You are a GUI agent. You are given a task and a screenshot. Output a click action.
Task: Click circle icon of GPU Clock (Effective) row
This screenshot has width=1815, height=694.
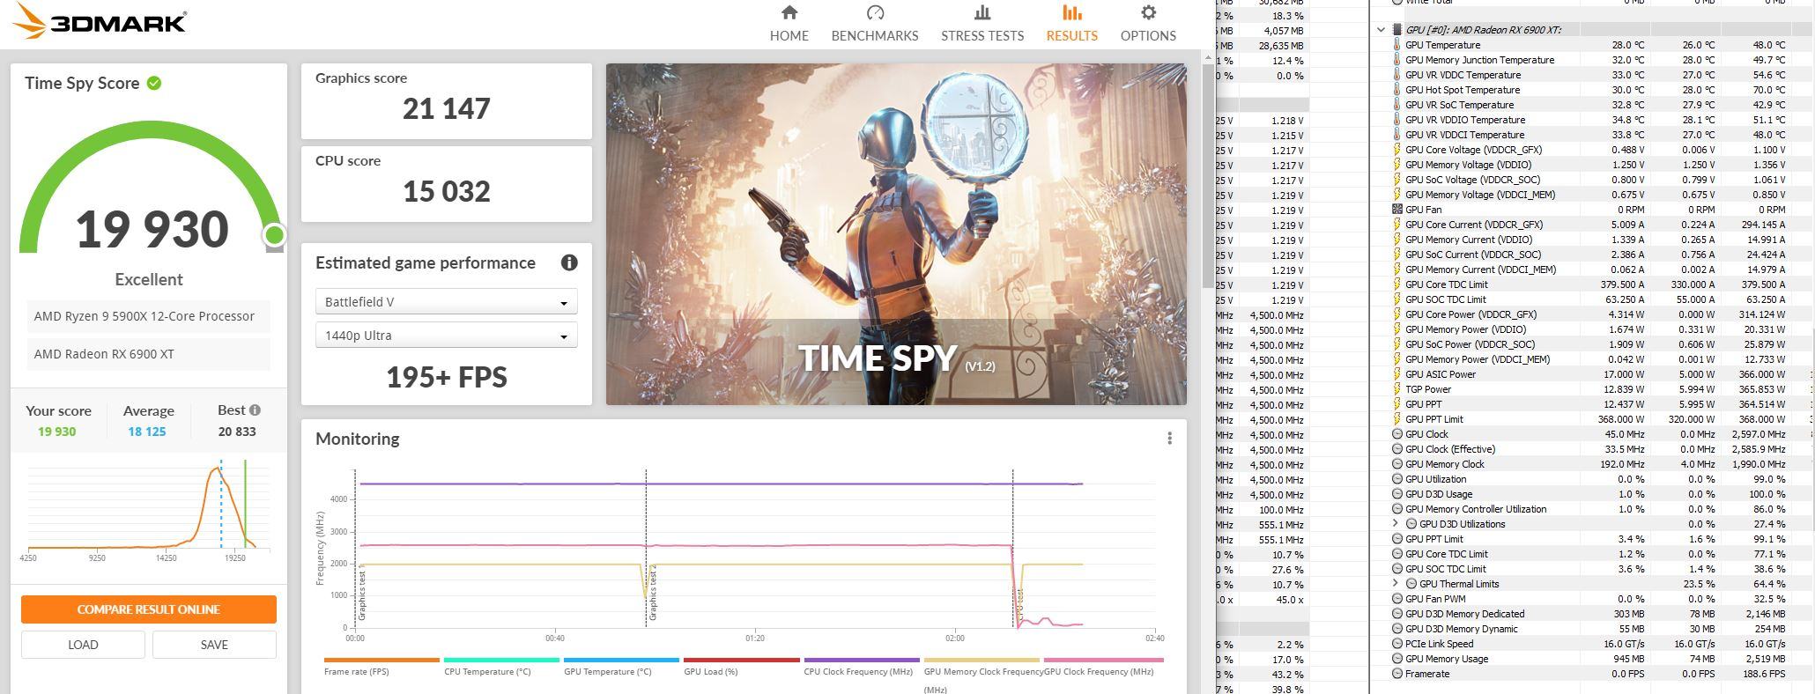[1396, 449]
